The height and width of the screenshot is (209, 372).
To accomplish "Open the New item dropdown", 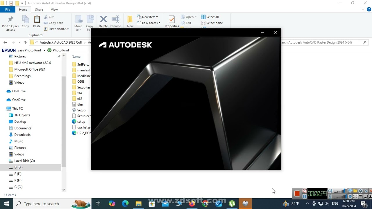I will 147,17.
